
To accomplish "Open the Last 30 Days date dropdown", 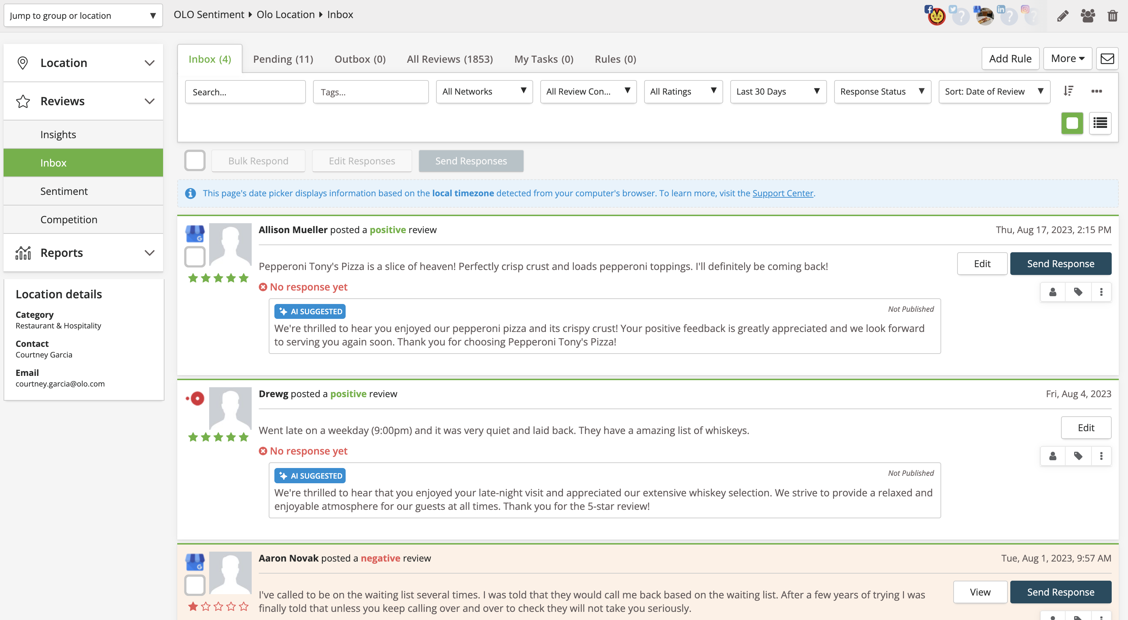I will point(778,91).
